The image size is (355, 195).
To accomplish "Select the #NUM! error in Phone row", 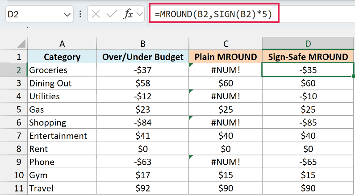I will coord(226,162).
